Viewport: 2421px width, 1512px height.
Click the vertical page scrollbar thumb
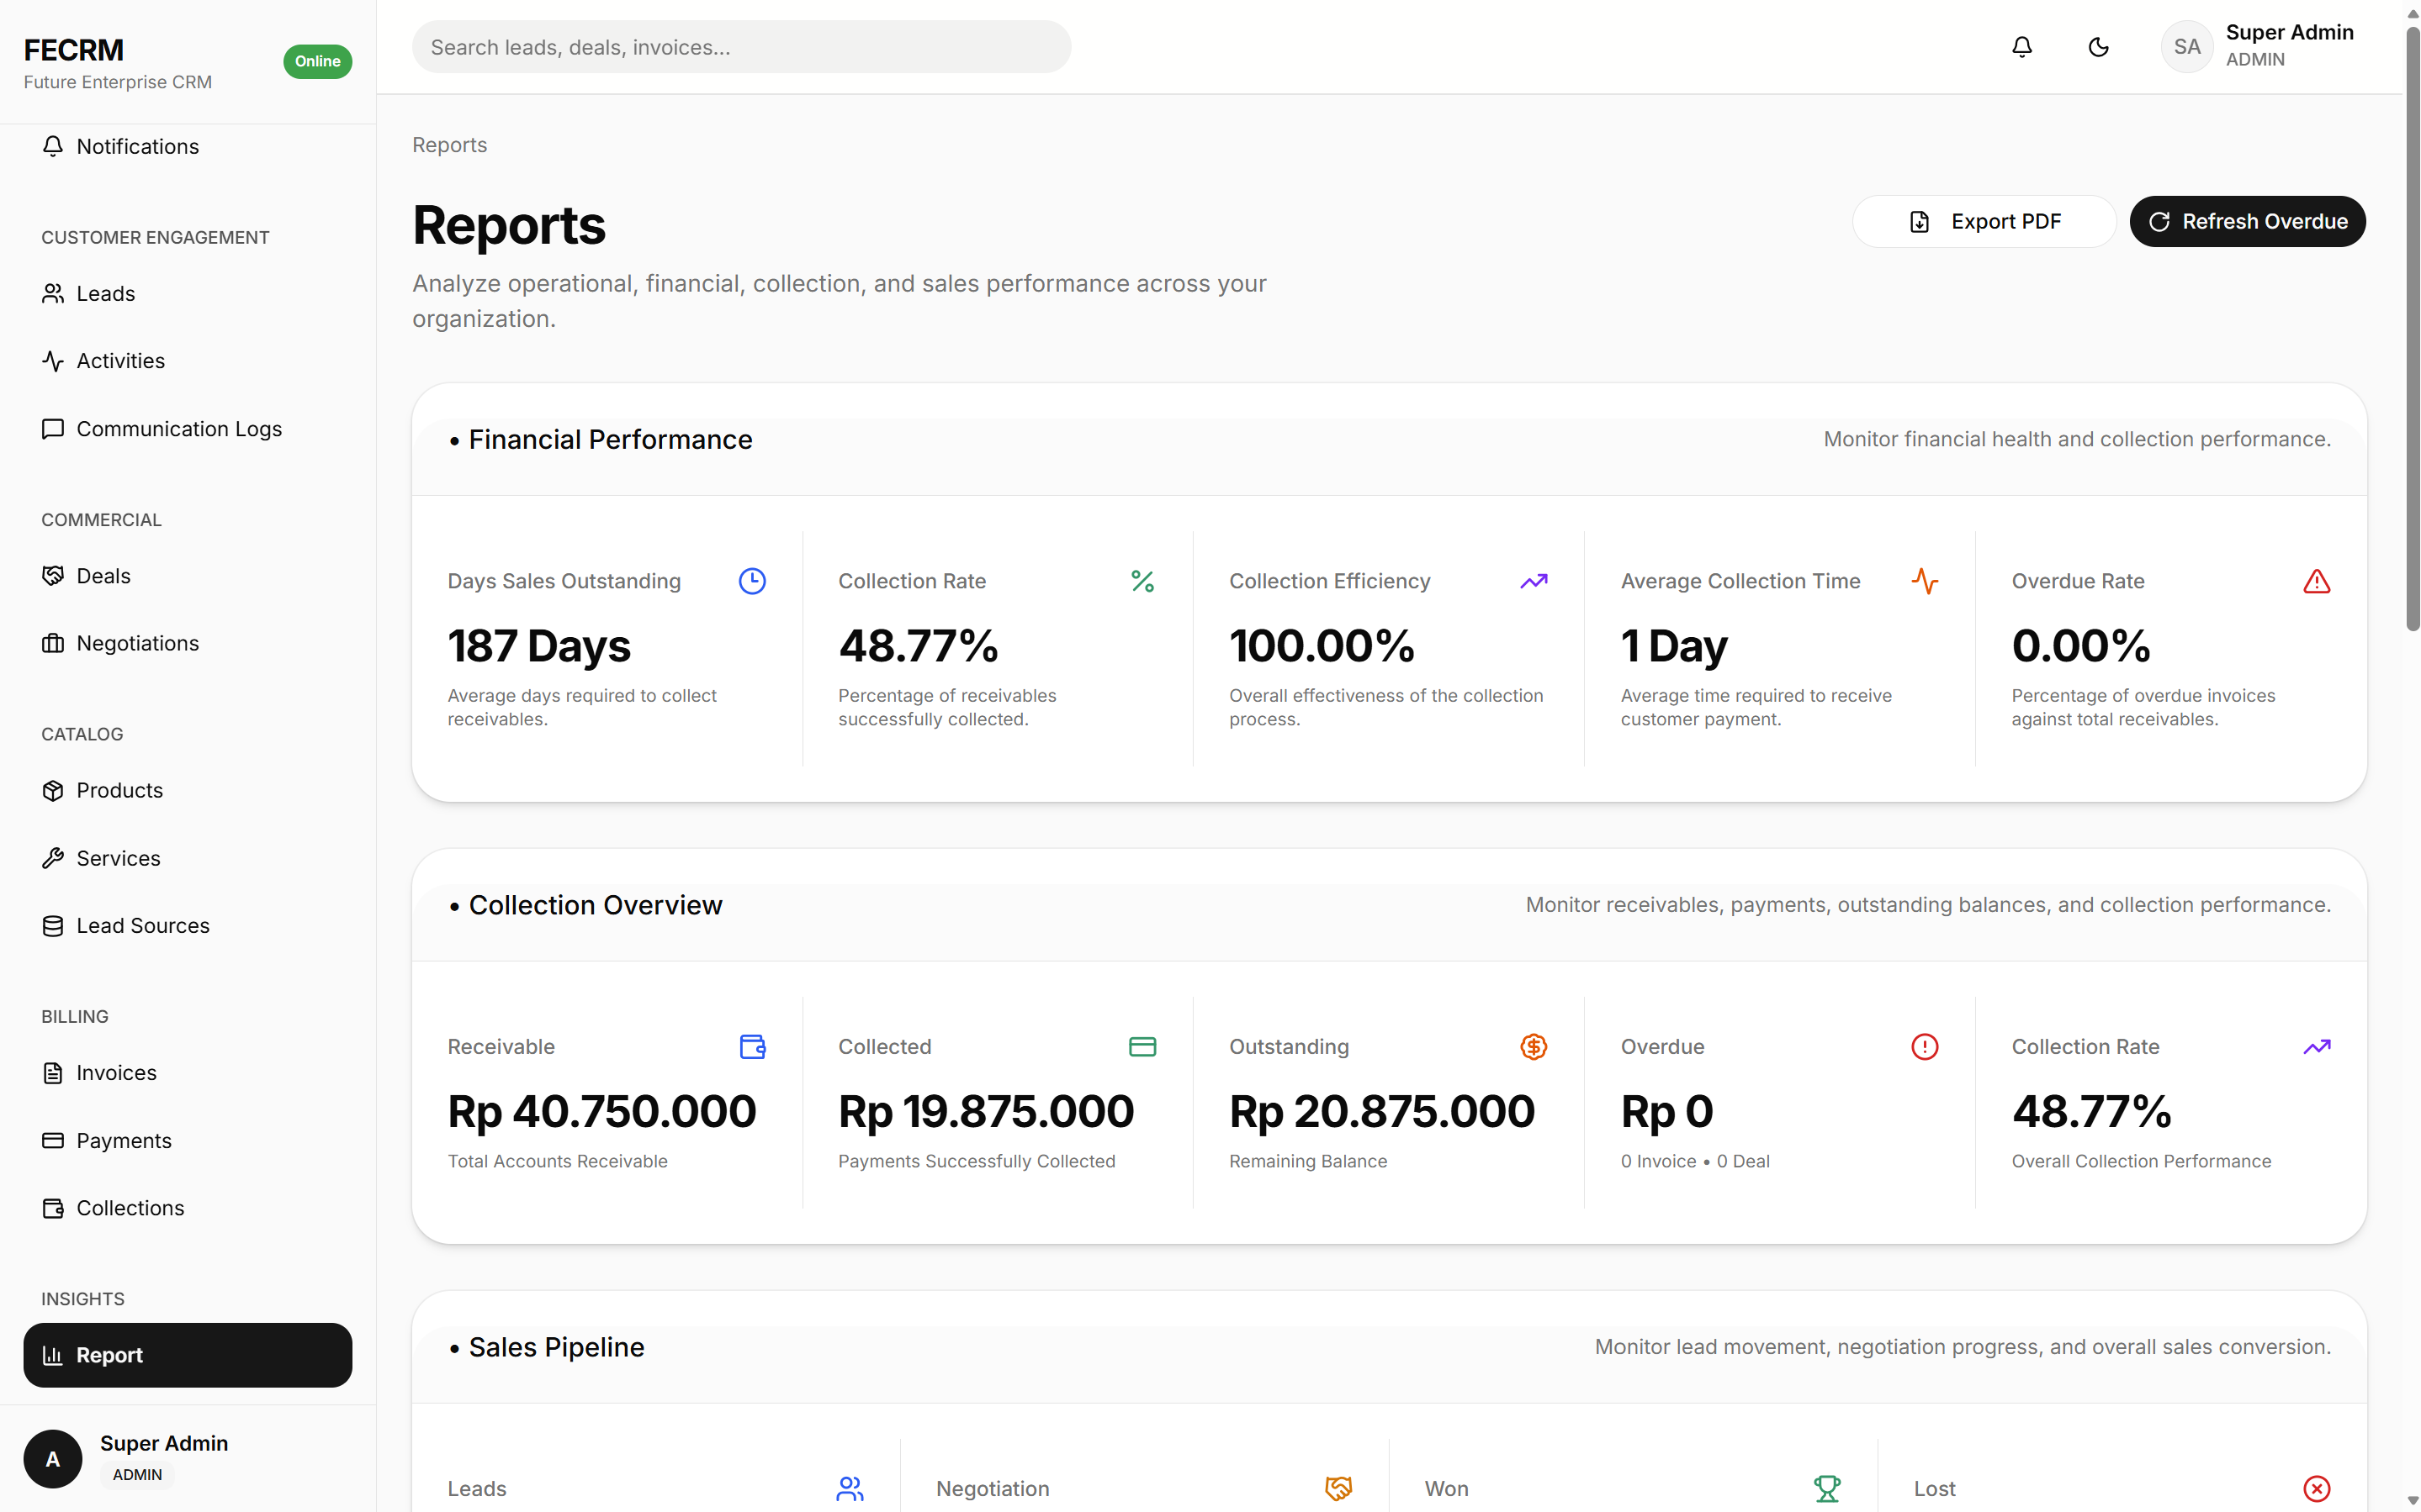(2412, 330)
